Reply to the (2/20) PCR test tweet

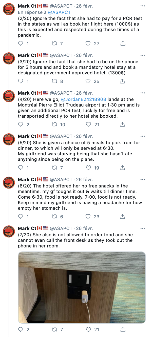pos(21,44)
